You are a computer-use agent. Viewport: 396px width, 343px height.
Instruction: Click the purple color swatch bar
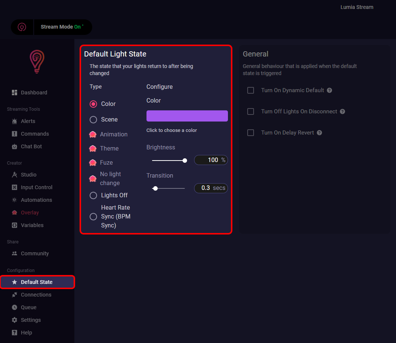187,116
